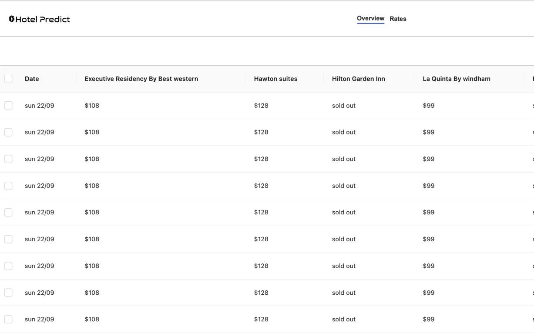Check the seventh row's checkbox
This screenshot has height=333, width=534.
(x=8, y=266)
